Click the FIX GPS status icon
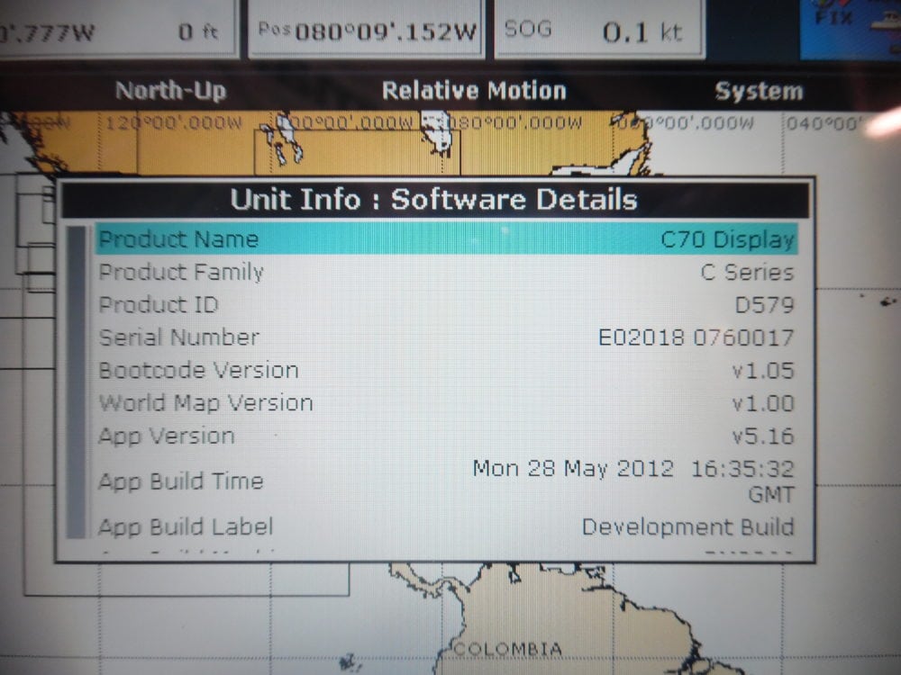Image resolution: width=901 pixels, height=675 pixels. (x=851, y=28)
